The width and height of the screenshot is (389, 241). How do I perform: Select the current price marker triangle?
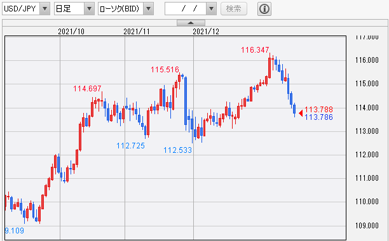click(301, 114)
